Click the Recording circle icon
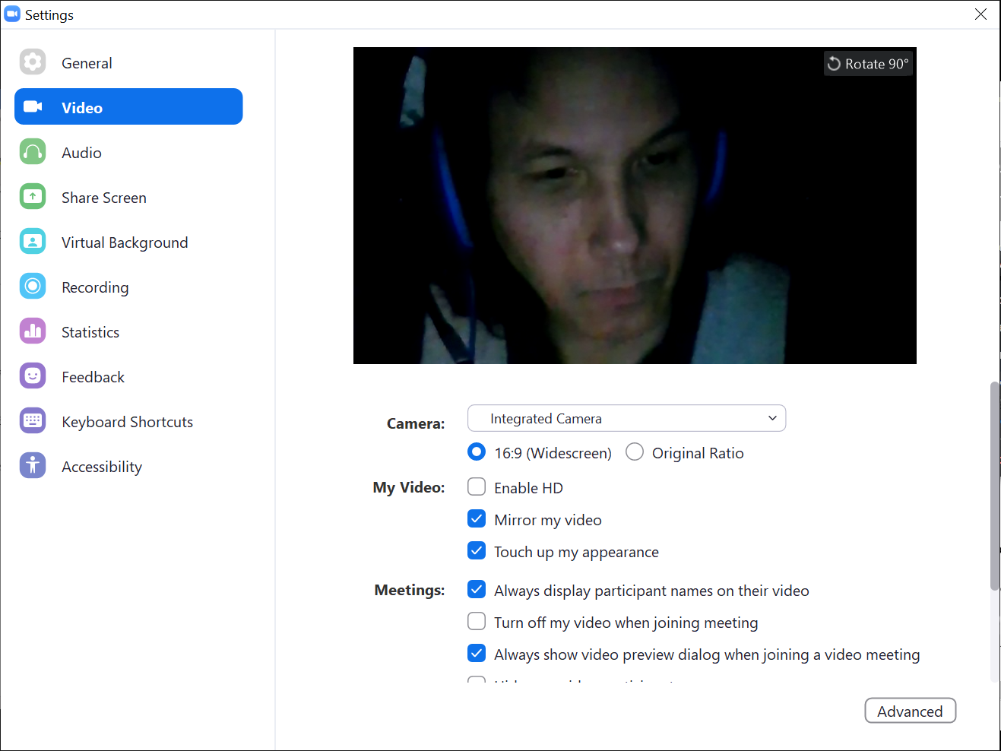Image resolution: width=1001 pixels, height=751 pixels. pyautogui.click(x=33, y=287)
